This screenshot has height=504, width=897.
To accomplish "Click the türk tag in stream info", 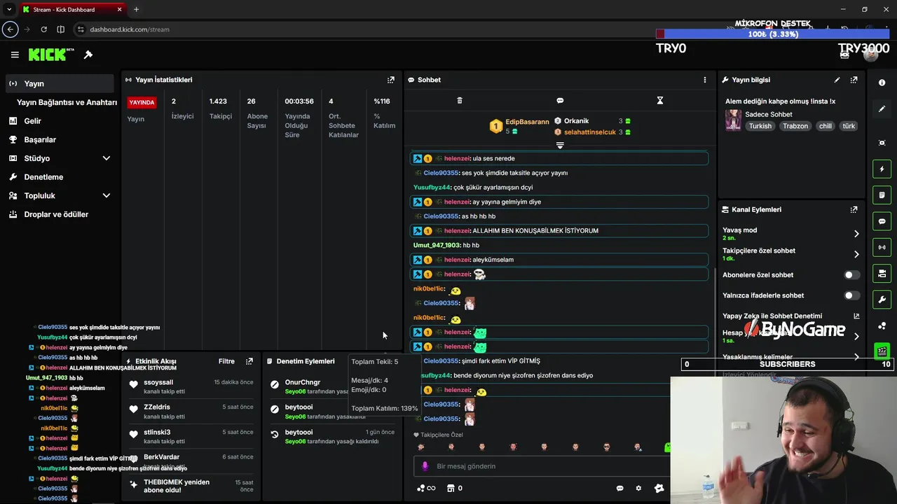I will pos(849,126).
